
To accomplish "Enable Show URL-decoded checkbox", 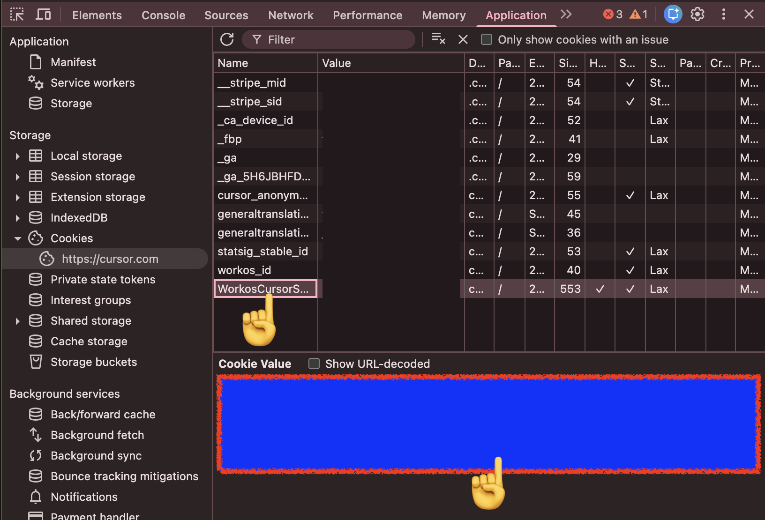I will [314, 364].
